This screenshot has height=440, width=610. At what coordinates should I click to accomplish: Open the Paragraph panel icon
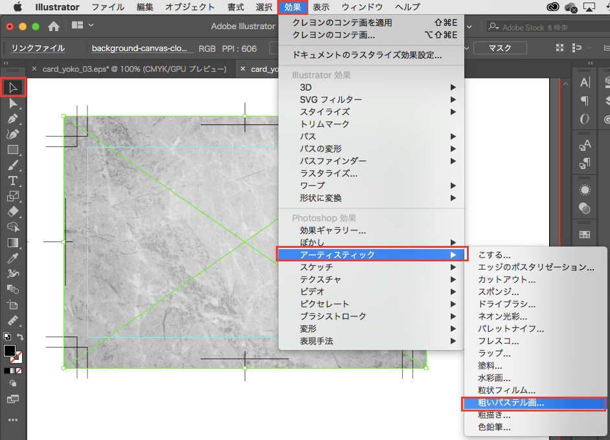pos(585,100)
